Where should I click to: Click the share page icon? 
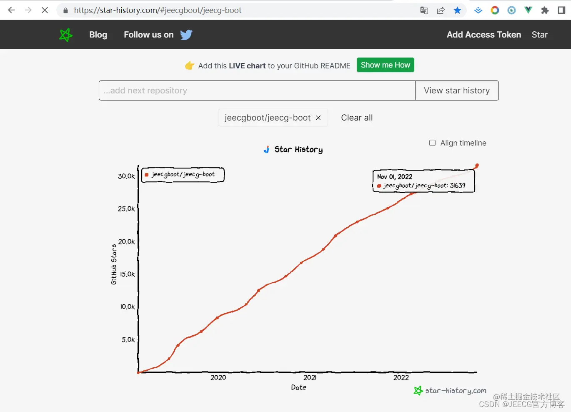441,10
